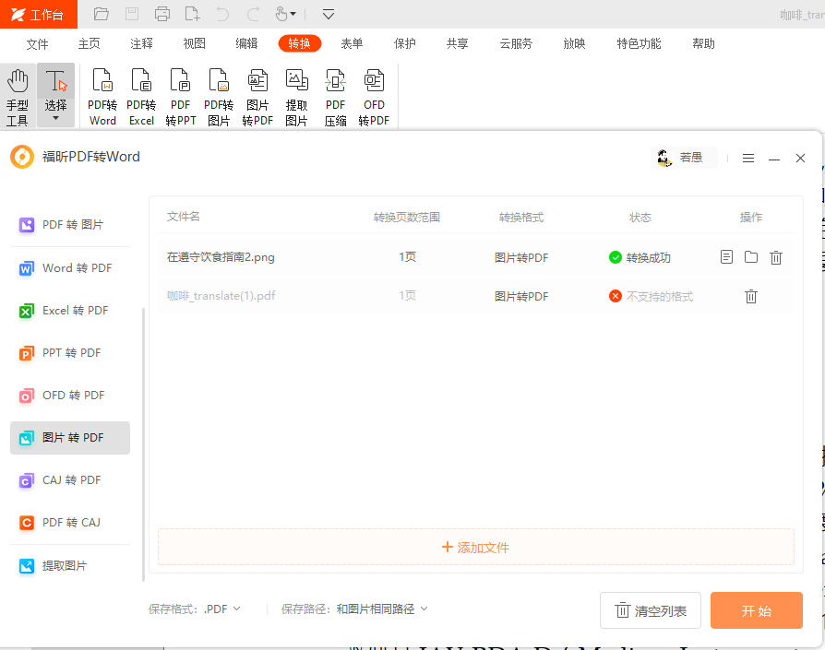Select the PDF转PPT toolbar icon
This screenshot has width=825, height=650.
pyautogui.click(x=180, y=95)
